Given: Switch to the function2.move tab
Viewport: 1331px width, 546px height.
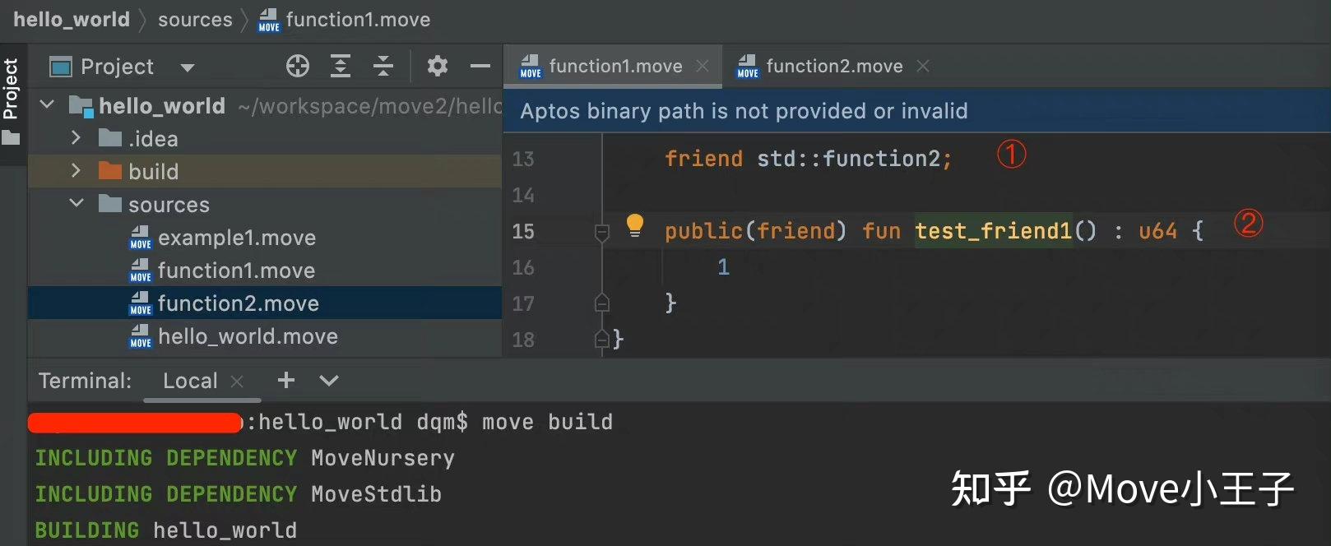Looking at the screenshot, I should click(x=833, y=66).
